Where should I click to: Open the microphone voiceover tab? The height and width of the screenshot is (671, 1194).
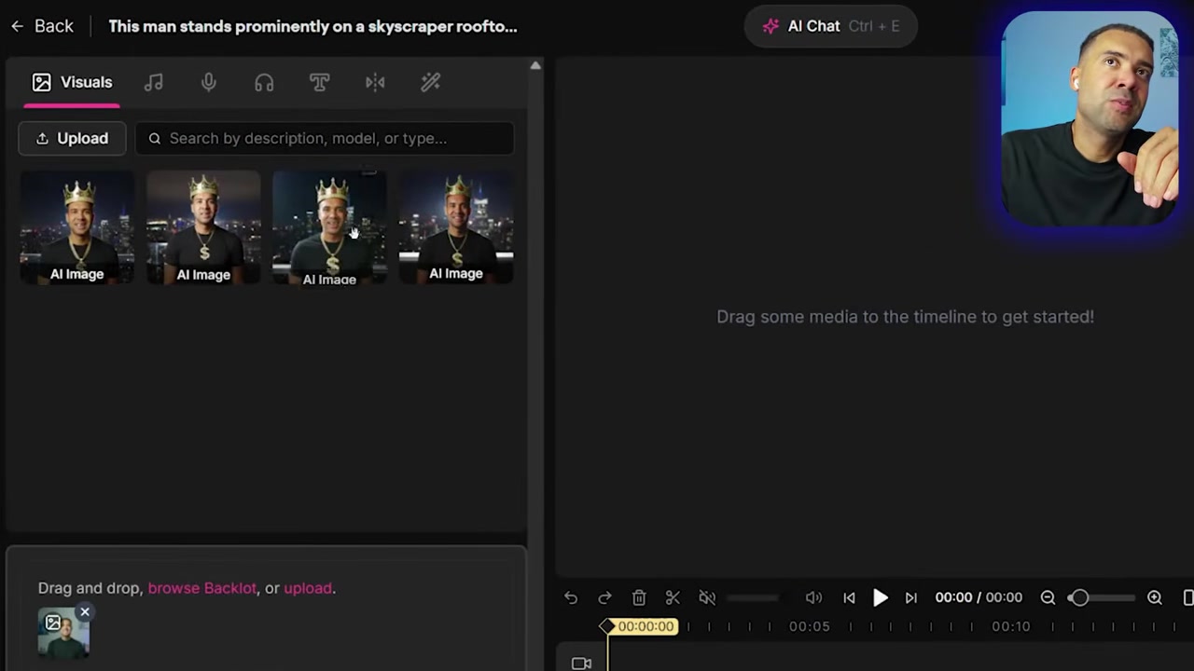pyautogui.click(x=209, y=82)
